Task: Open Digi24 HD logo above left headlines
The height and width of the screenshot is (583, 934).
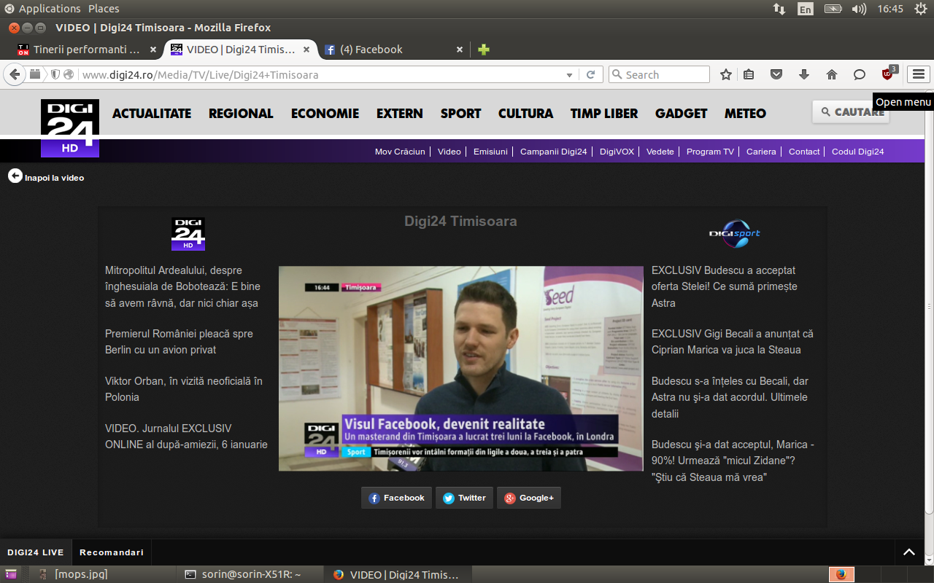Action: coord(188,234)
